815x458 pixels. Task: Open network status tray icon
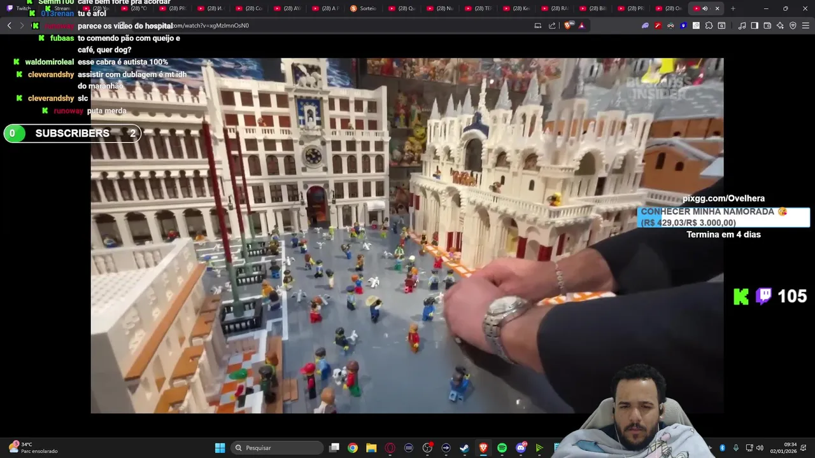749,448
